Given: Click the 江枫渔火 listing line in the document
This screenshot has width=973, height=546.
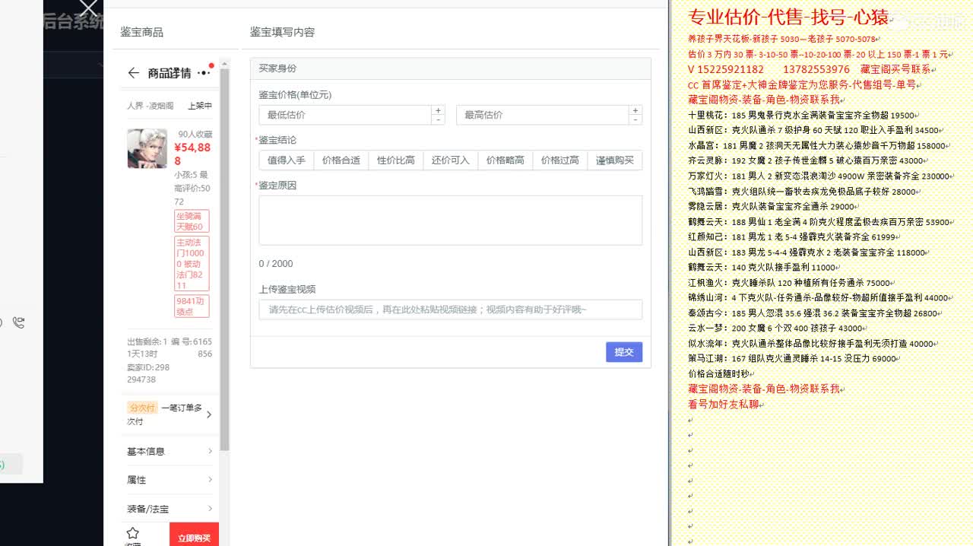Looking at the screenshot, I should [792, 283].
